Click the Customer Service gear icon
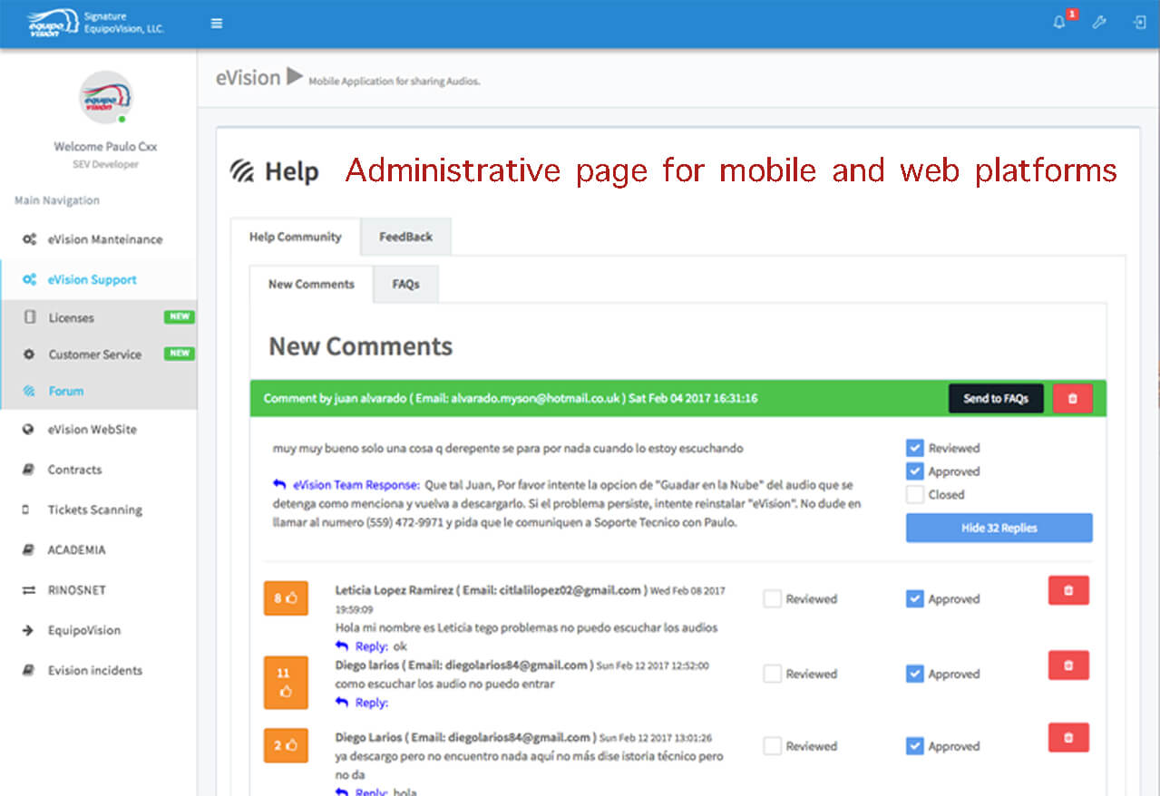This screenshot has width=1160, height=796. 29,354
